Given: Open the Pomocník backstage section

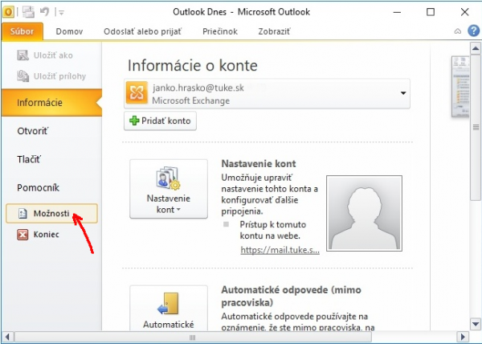Looking at the screenshot, I should (38, 187).
